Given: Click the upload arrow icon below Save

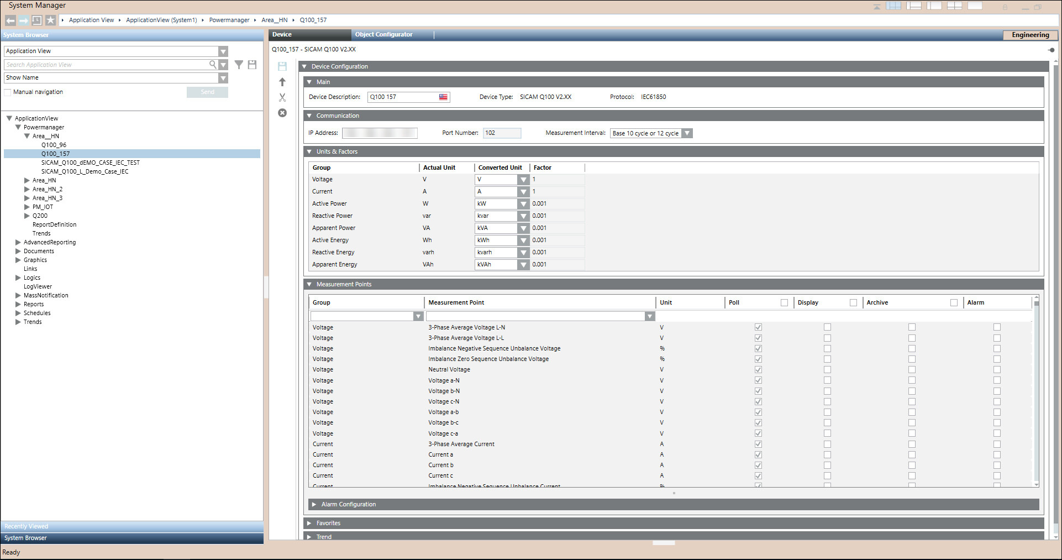Looking at the screenshot, I should pos(282,81).
